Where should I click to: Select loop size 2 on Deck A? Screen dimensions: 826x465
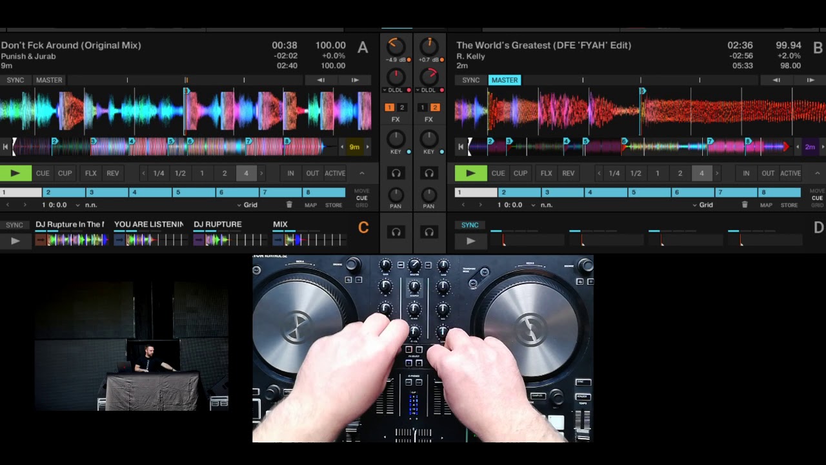point(225,173)
